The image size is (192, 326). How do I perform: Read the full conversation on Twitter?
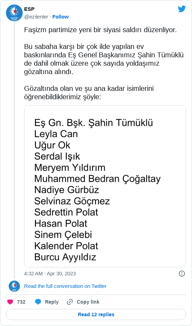[65, 286]
